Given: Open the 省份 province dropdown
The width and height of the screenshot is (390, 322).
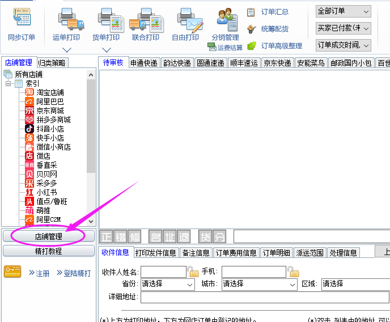Looking at the screenshot, I should pyautogui.click(x=167, y=284).
